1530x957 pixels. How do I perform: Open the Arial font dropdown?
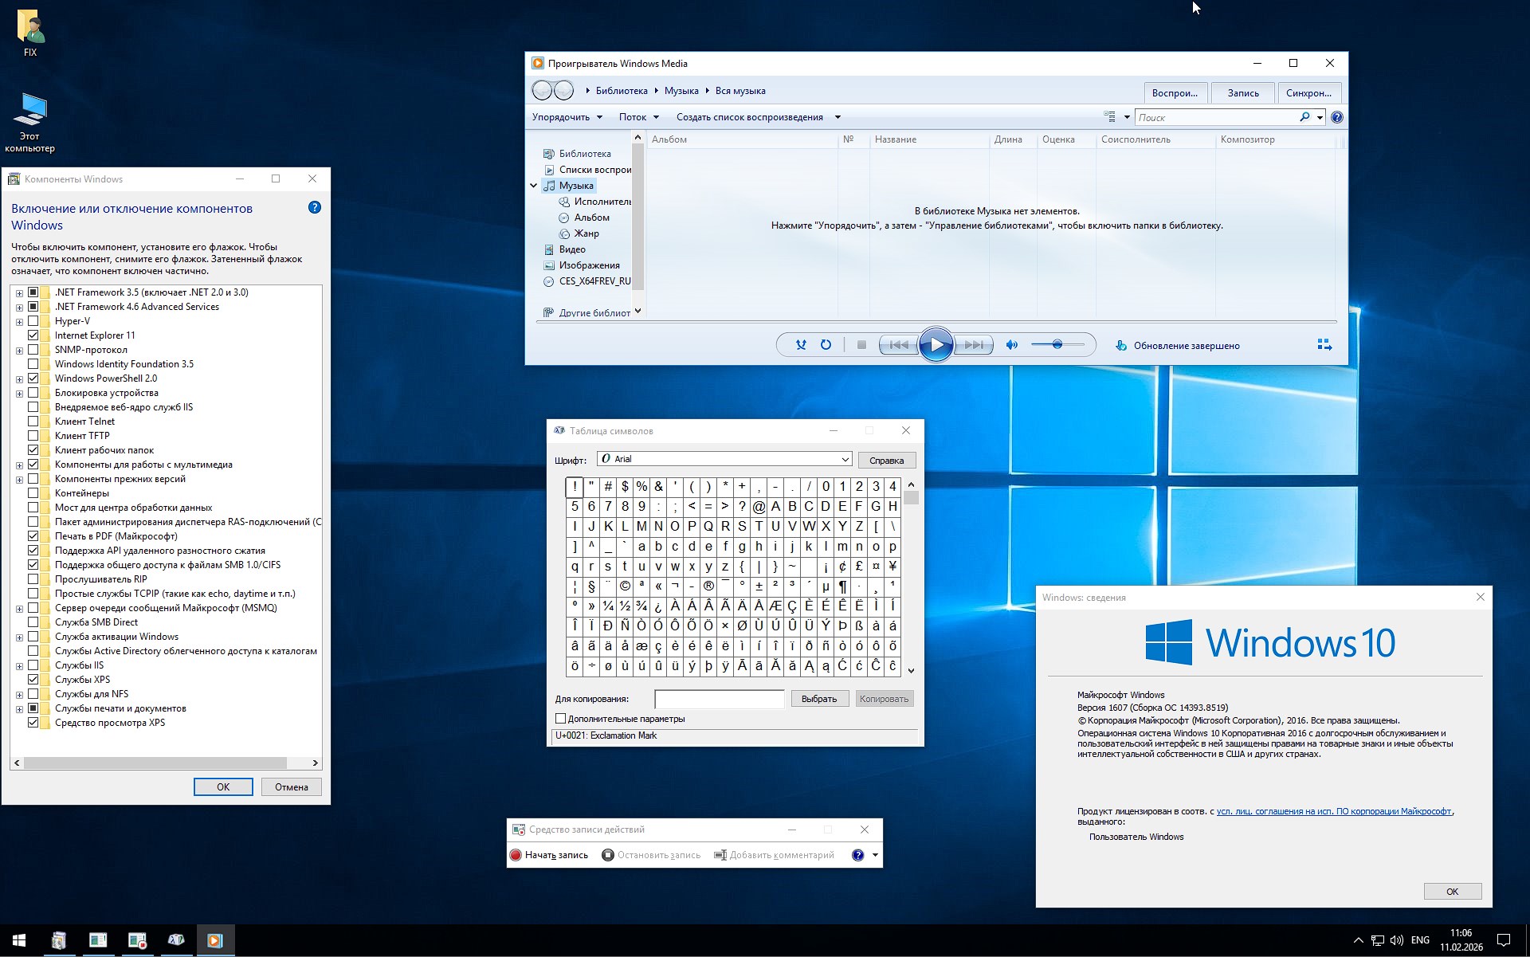click(x=844, y=459)
